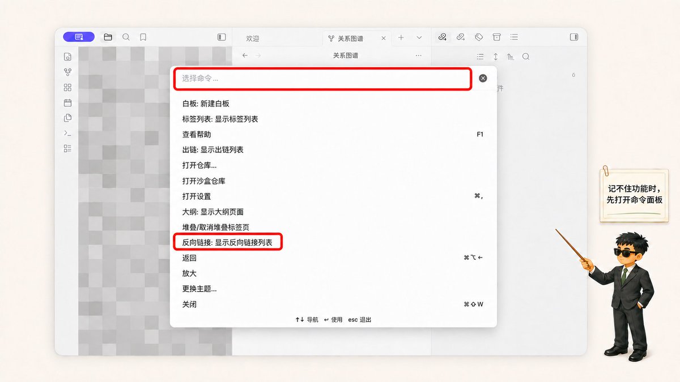Click the 选择命令 command input field
The image size is (680, 382).
(x=322, y=79)
